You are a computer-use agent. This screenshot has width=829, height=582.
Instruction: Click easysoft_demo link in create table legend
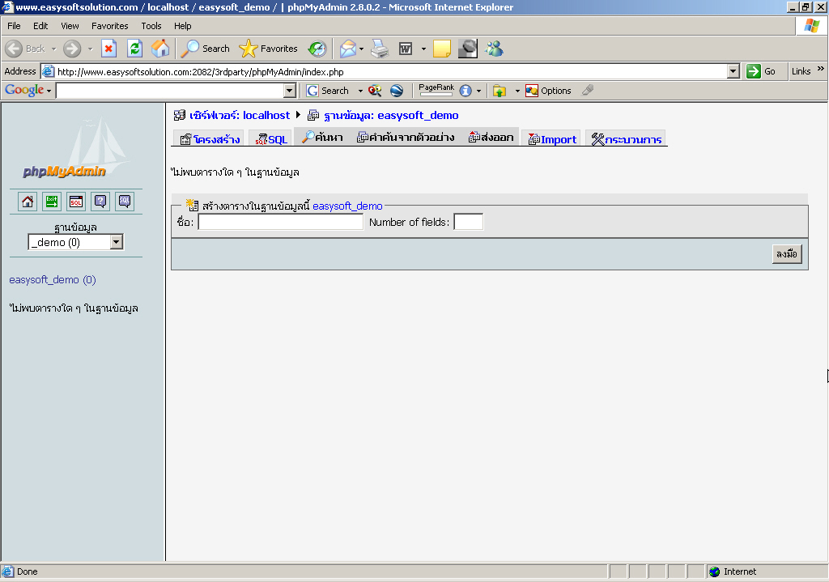pos(347,206)
